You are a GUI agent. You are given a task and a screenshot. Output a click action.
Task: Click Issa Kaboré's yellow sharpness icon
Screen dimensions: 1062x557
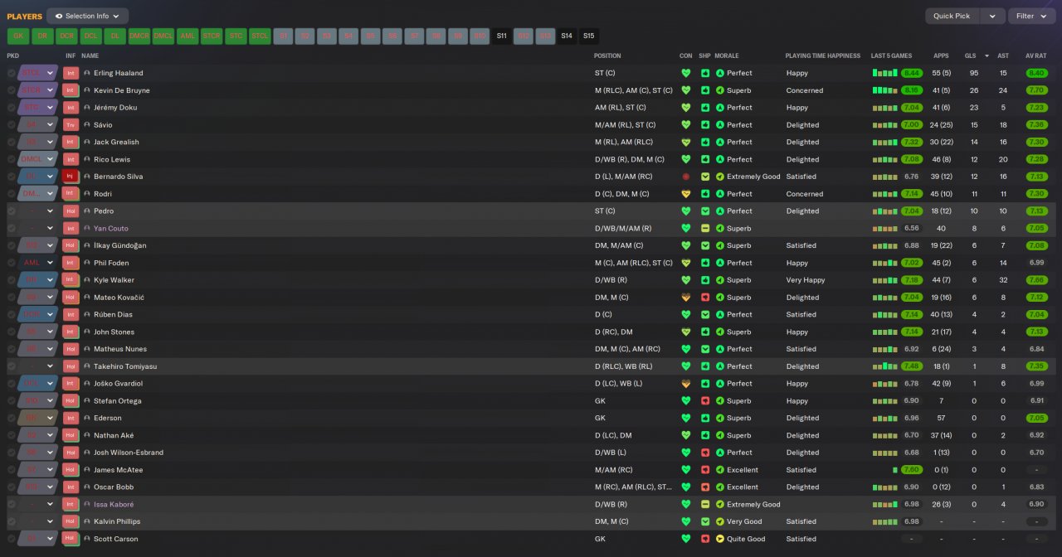pyautogui.click(x=705, y=505)
